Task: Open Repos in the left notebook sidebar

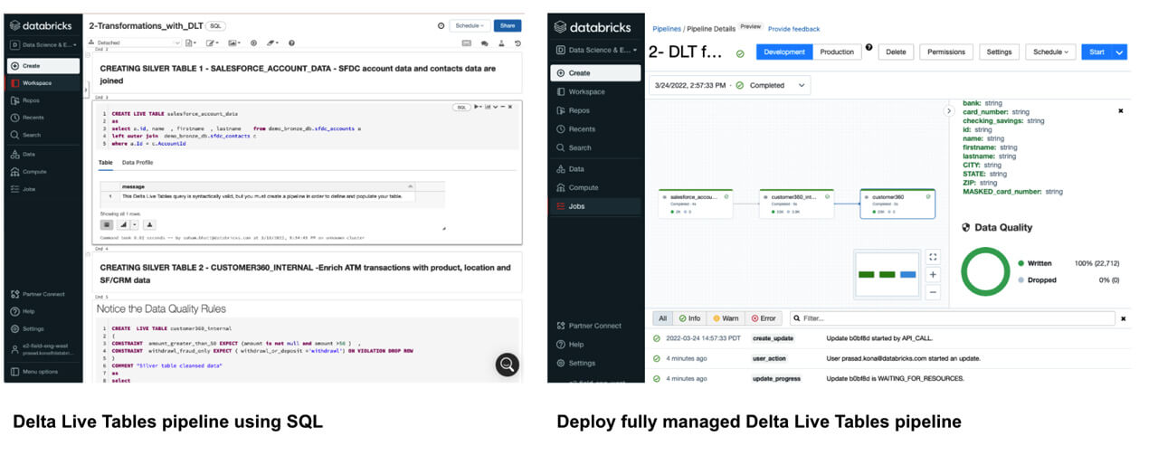Action: click(43, 100)
